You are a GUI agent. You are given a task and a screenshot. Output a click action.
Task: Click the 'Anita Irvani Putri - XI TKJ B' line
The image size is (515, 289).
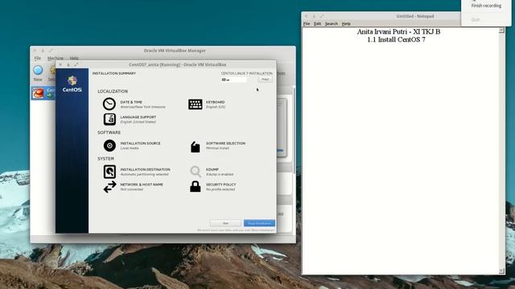coord(398,32)
